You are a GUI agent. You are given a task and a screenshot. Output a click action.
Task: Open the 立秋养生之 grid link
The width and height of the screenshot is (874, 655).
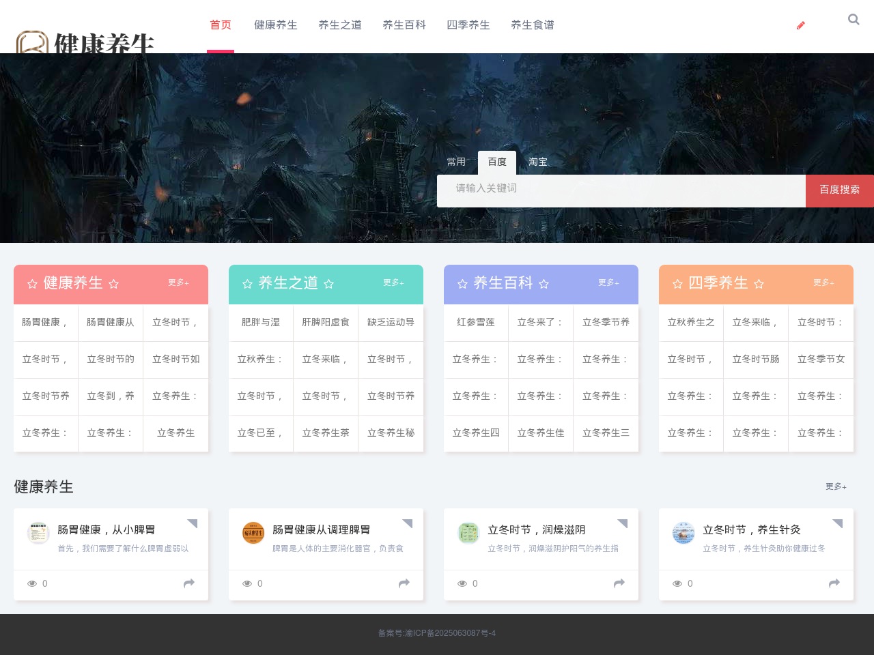click(x=691, y=322)
